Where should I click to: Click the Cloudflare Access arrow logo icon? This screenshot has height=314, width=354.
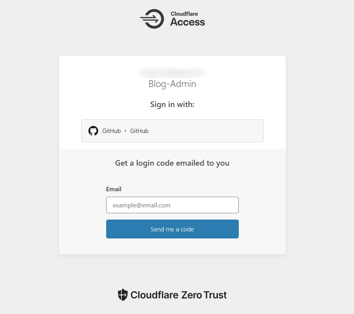[x=152, y=18]
